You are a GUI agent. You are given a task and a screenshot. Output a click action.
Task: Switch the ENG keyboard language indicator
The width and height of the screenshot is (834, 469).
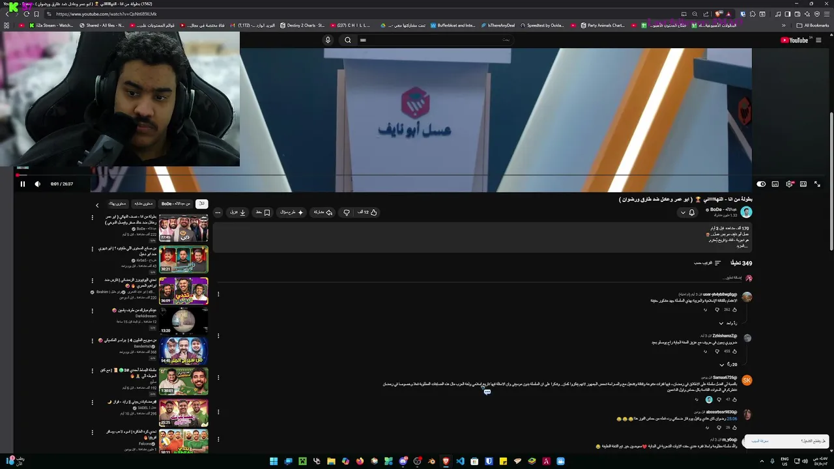784,461
